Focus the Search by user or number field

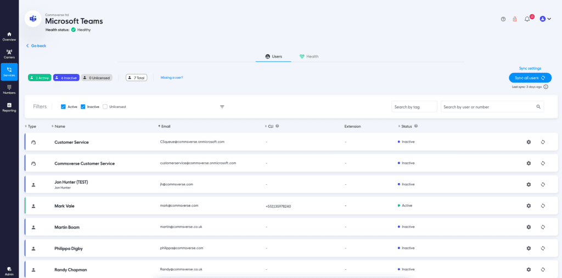click(x=492, y=107)
